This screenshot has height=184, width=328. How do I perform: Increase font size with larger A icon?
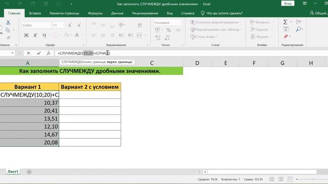(x=70, y=26)
